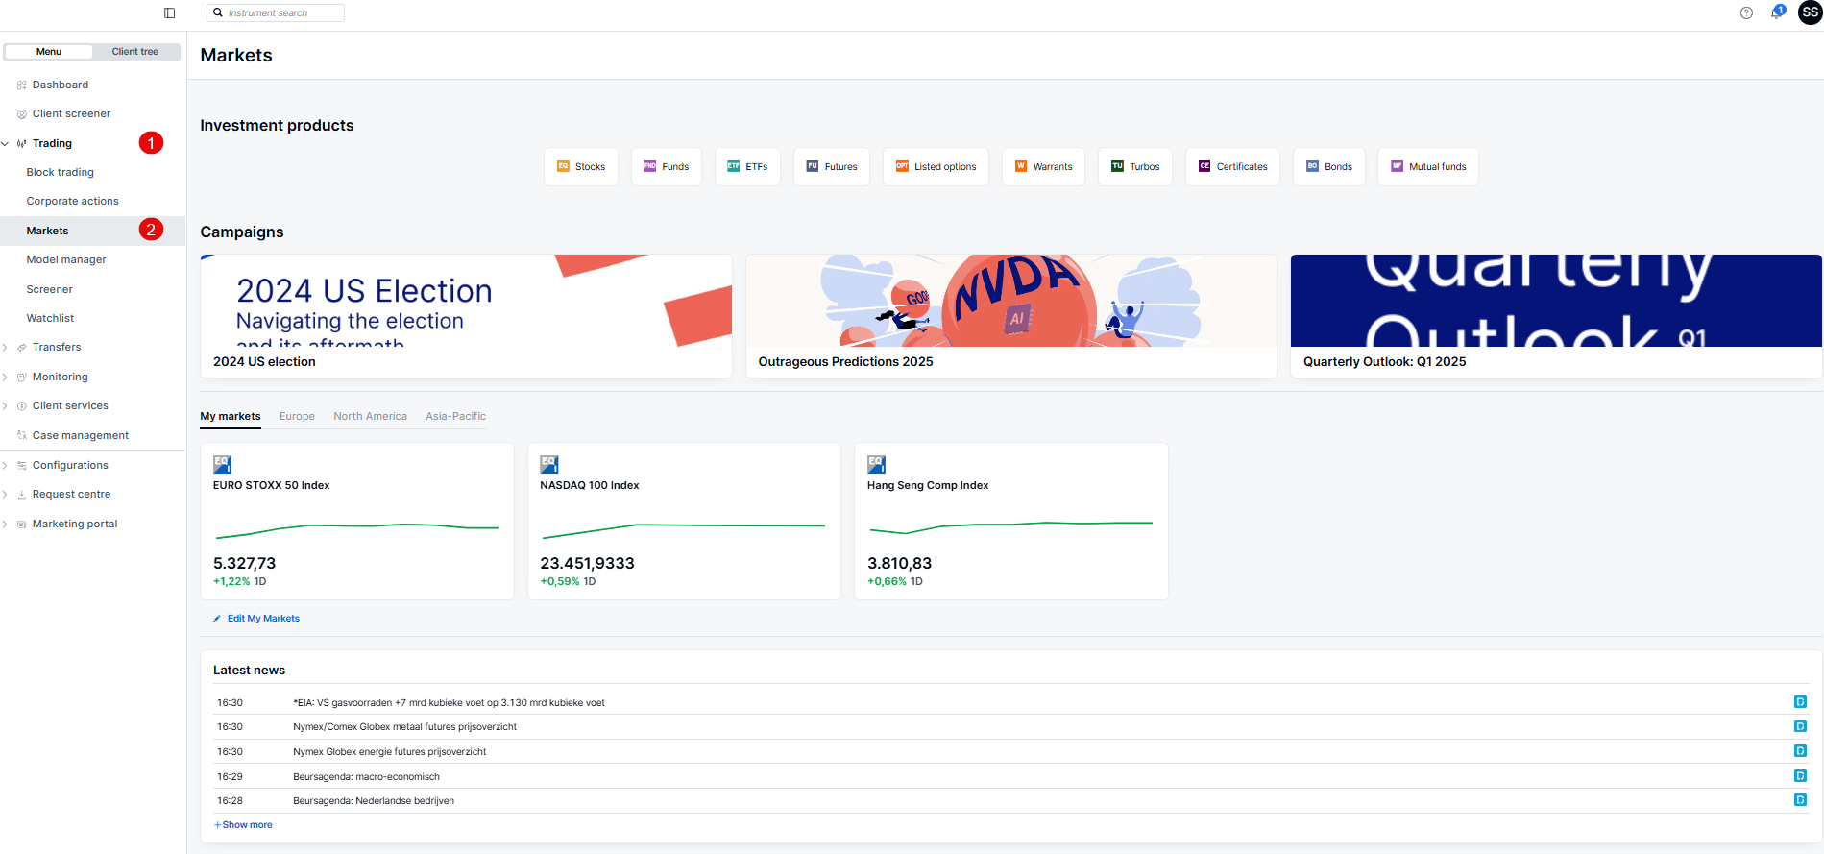Open document icon for Beursagenda macro-economisch news

pos(1800,776)
